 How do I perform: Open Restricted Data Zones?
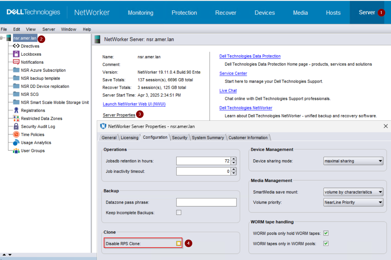pos(42,118)
